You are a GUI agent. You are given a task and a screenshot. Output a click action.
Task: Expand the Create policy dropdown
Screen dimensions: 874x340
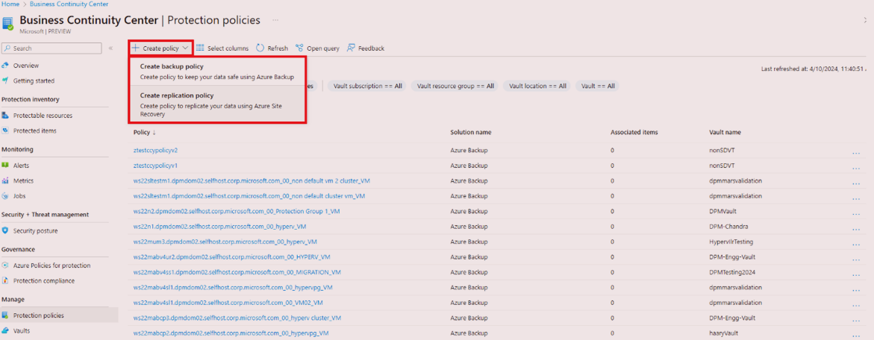pos(161,48)
